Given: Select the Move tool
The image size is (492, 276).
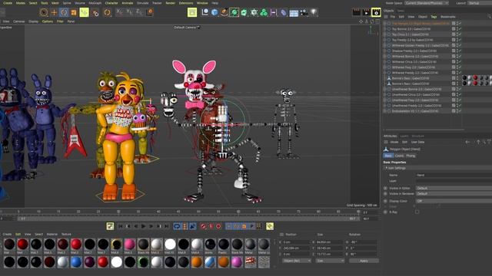Looking at the screenshot, I should coord(54,12).
